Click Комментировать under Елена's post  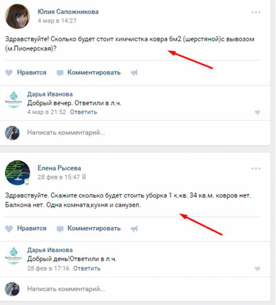(x=94, y=228)
